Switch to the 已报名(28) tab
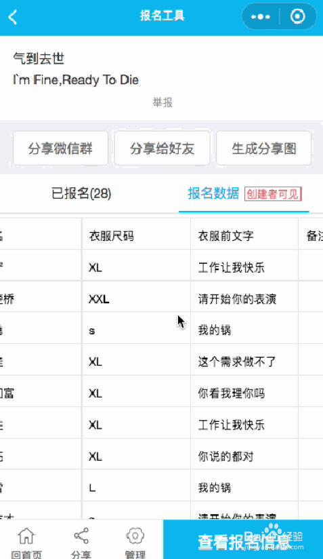 pos(81,193)
